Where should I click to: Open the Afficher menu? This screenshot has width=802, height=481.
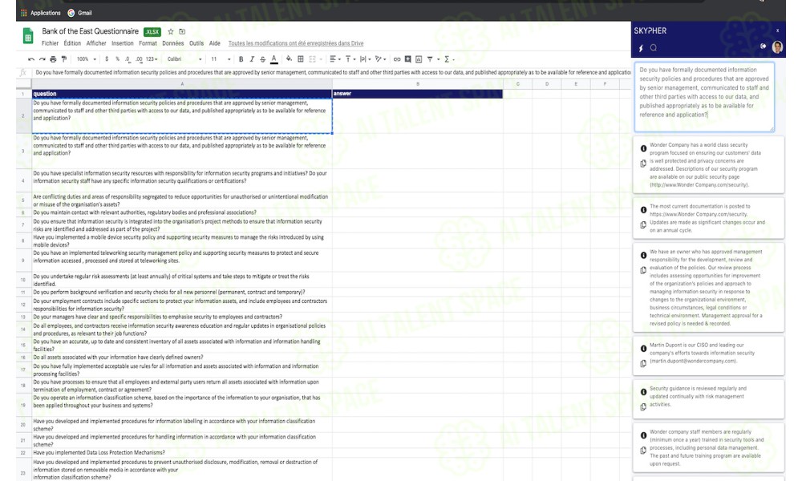tap(96, 43)
